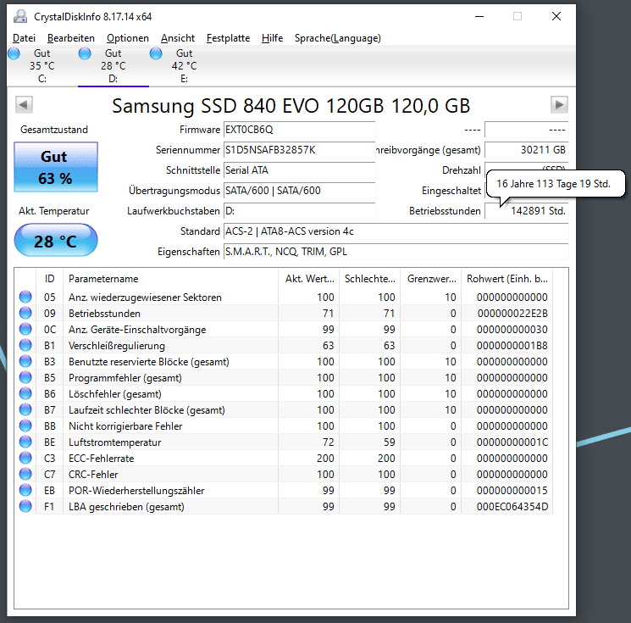Viewport: 631px width, 623px height.
Task: Select 'Anz. Geräte-Einschaltvorgänge' parameter name
Action: 137,330
